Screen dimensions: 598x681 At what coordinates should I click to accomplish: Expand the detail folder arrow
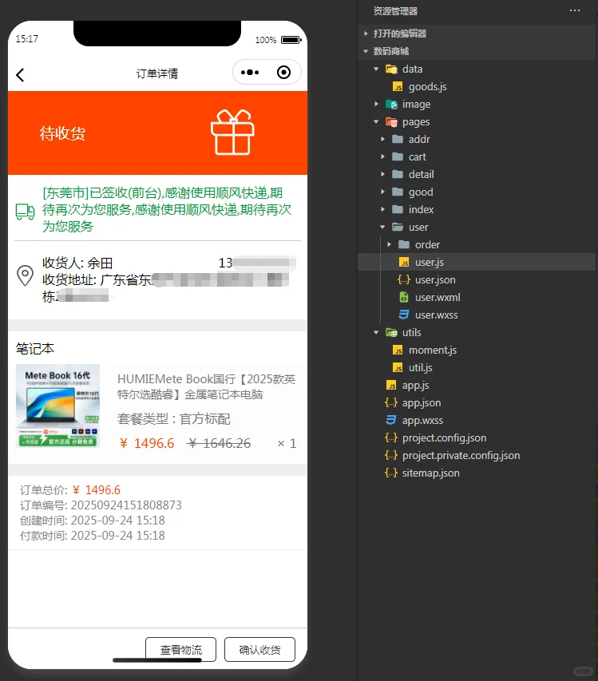382,174
